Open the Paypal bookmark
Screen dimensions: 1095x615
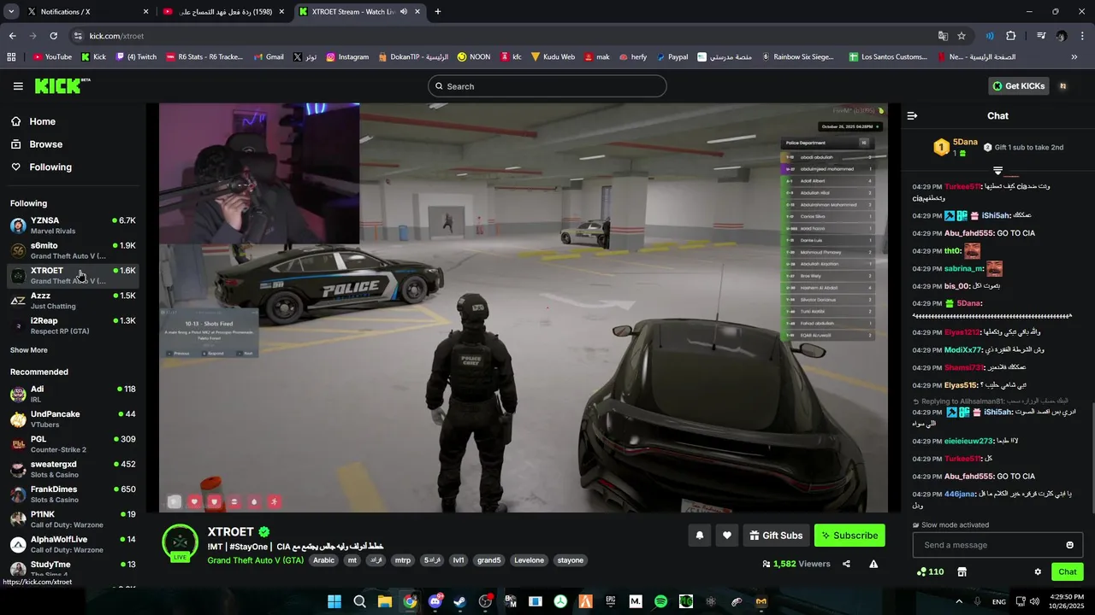pos(672,57)
